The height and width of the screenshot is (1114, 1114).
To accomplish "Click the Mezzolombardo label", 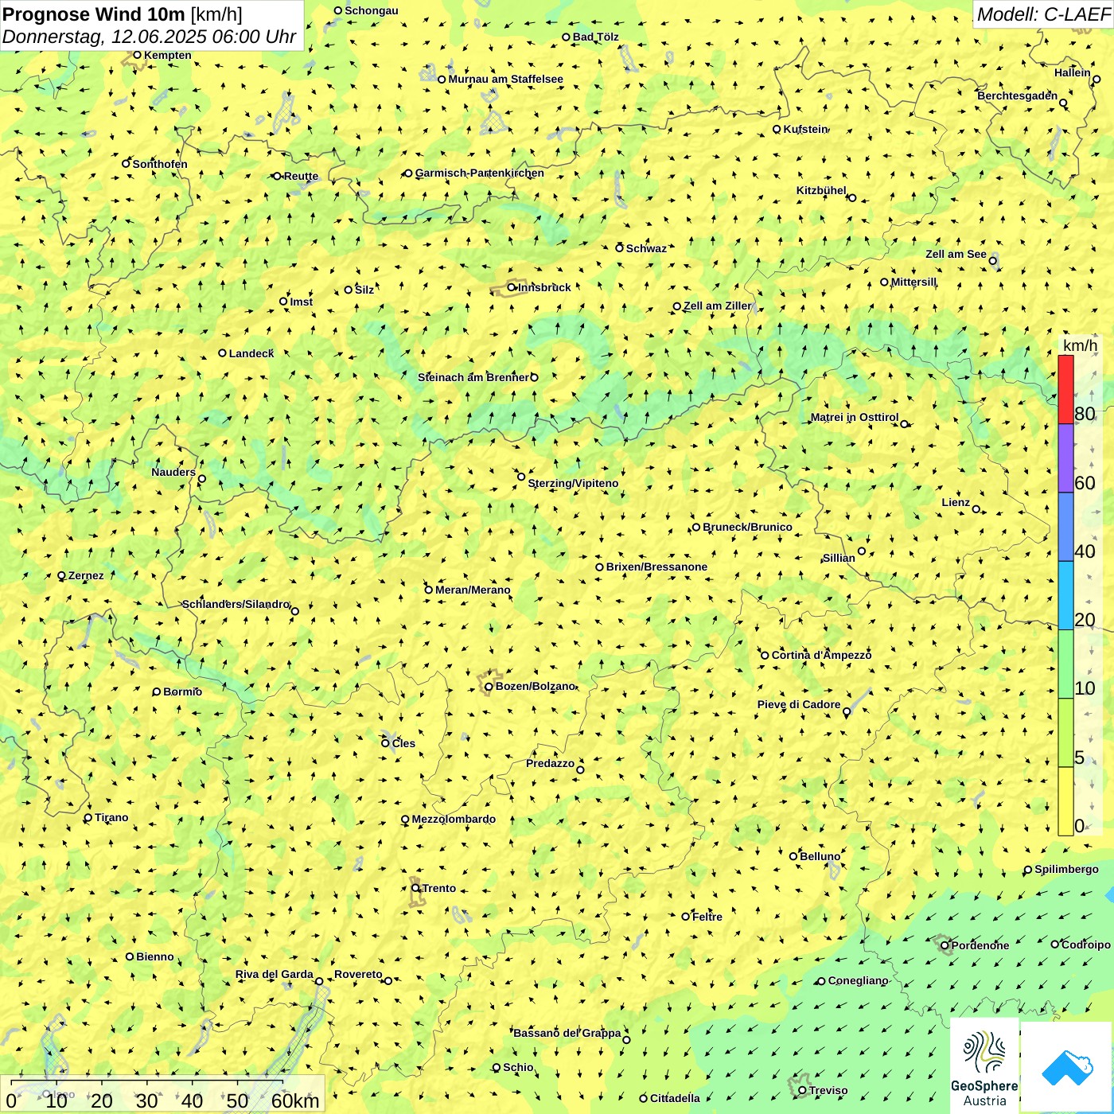I will coord(454,819).
